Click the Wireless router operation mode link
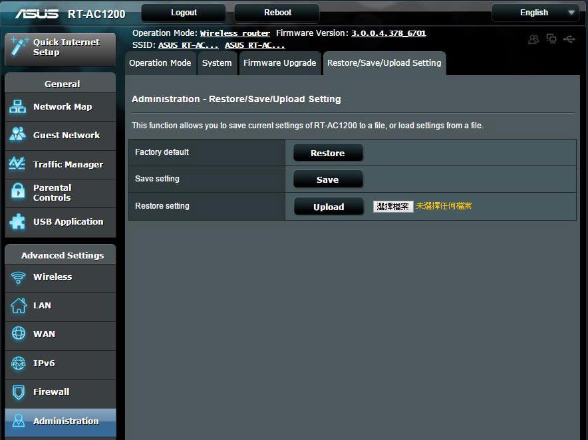 click(235, 33)
